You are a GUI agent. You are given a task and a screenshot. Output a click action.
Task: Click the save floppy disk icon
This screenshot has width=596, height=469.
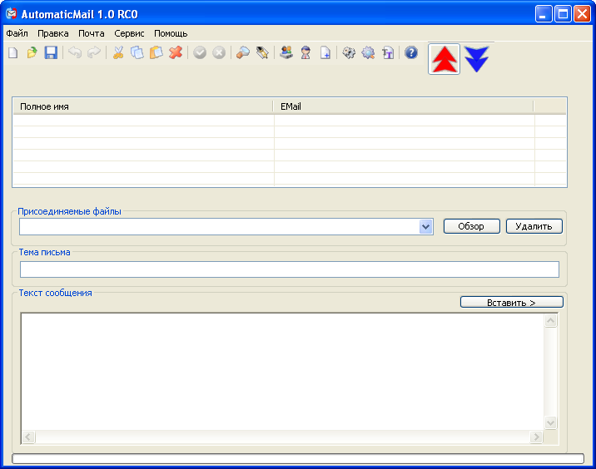click(51, 53)
